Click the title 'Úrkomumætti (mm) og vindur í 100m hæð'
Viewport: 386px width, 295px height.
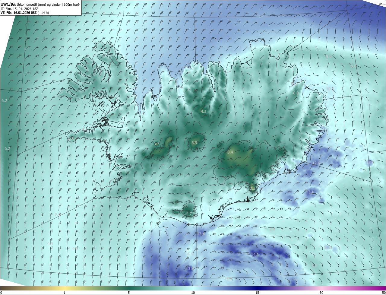(48, 4)
